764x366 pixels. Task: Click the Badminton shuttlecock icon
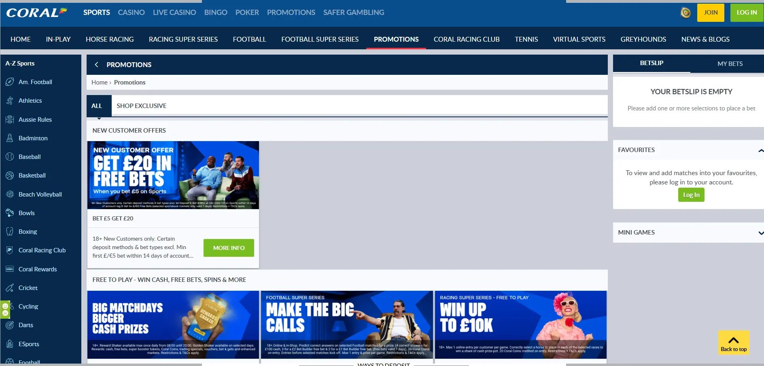[x=10, y=138]
